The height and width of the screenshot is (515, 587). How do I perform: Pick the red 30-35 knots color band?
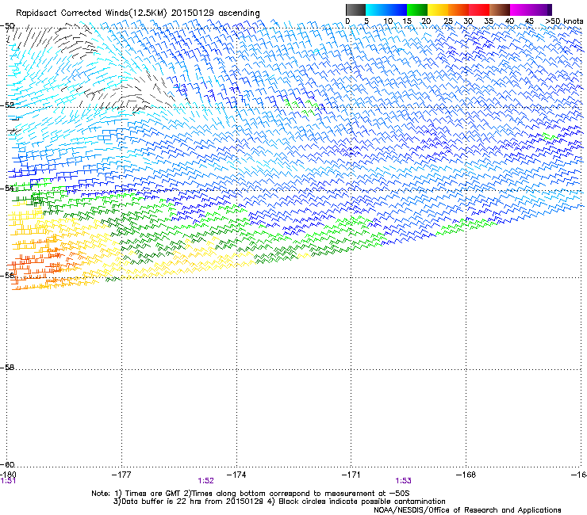479,10
